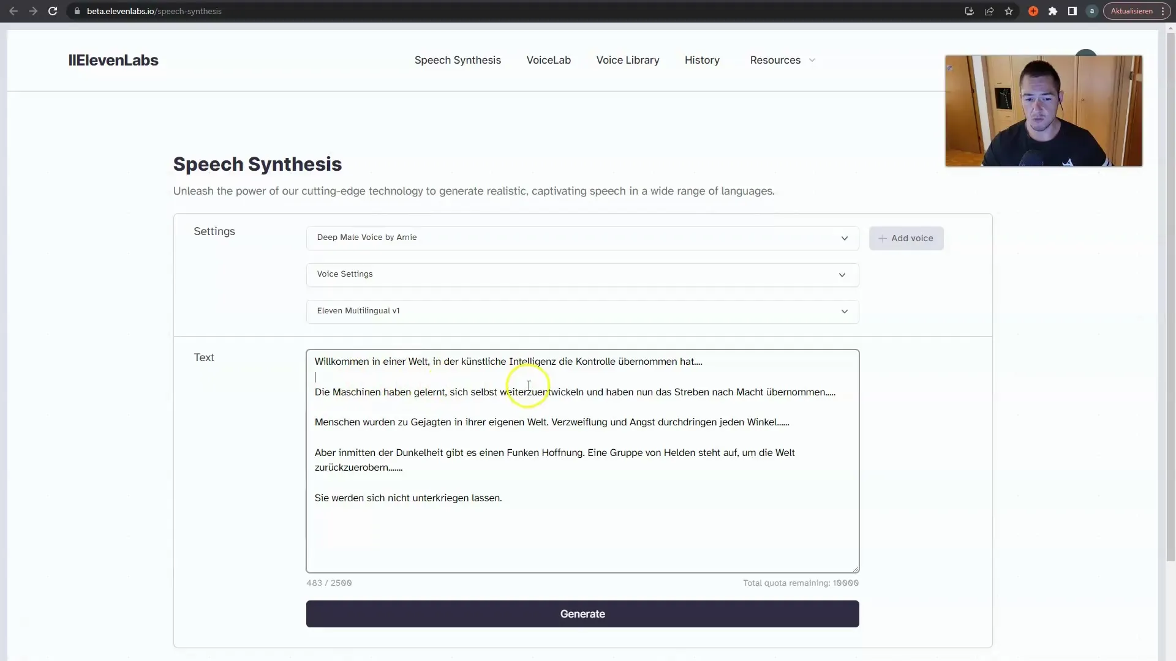
Task: Click the browser extensions icon
Action: [1052, 11]
